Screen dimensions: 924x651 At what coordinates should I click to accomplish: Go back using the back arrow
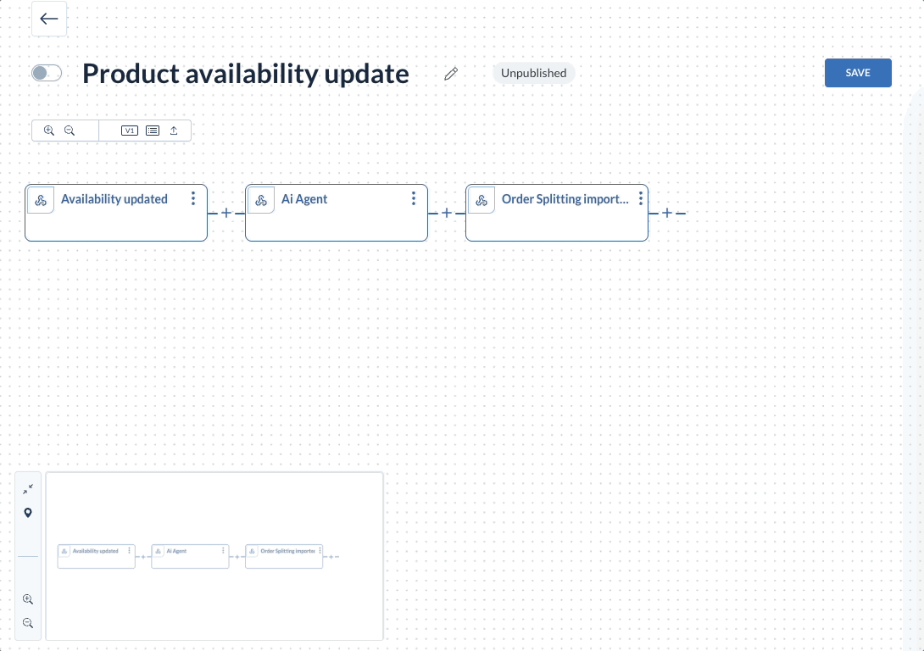pyautogui.click(x=48, y=19)
